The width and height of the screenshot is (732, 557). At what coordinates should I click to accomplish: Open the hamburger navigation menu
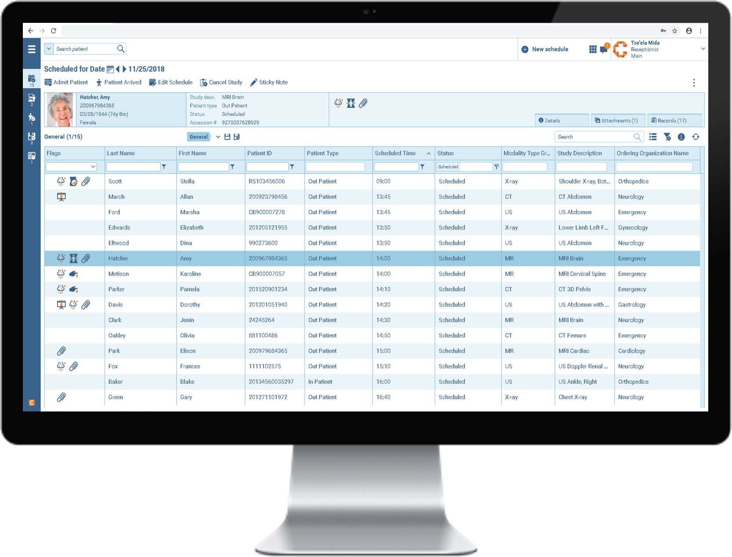pyautogui.click(x=31, y=50)
